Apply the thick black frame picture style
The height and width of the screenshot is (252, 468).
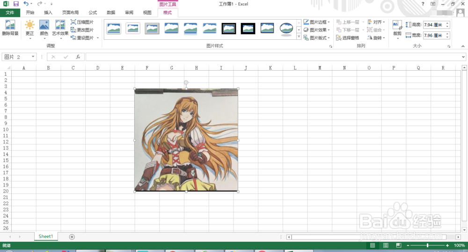coord(248,29)
